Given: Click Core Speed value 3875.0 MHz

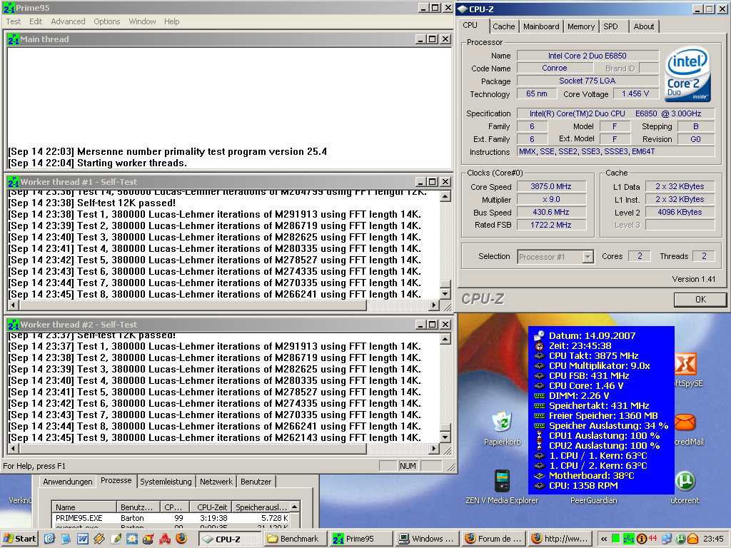Looking at the screenshot, I should point(551,186).
